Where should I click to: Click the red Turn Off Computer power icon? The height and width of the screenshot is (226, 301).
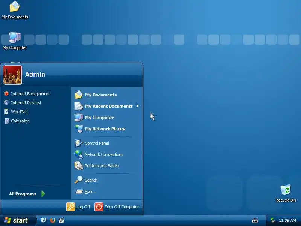[x=99, y=207]
